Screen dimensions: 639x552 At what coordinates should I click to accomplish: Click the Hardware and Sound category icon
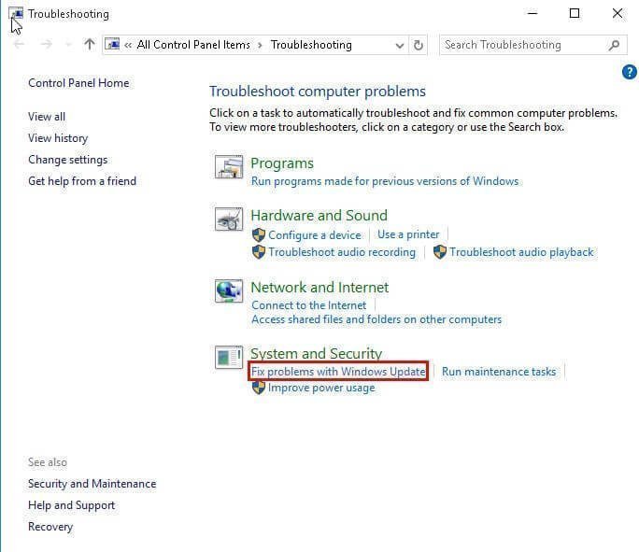[x=229, y=219]
